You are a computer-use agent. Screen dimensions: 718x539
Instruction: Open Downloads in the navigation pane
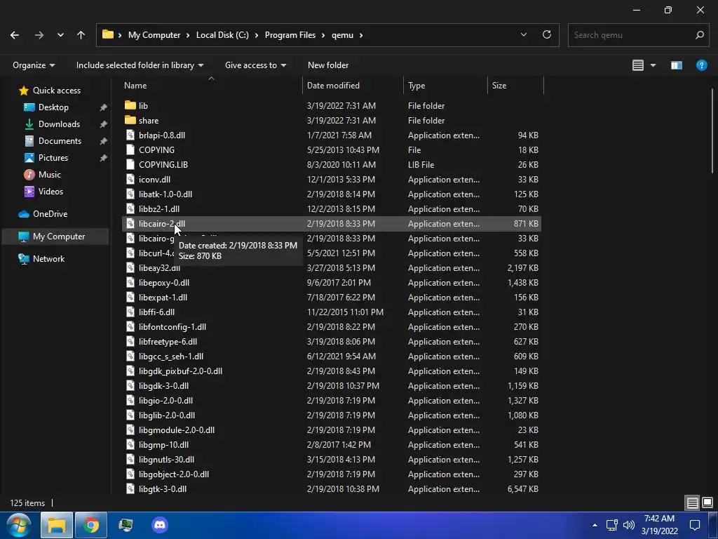tap(59, 124)
